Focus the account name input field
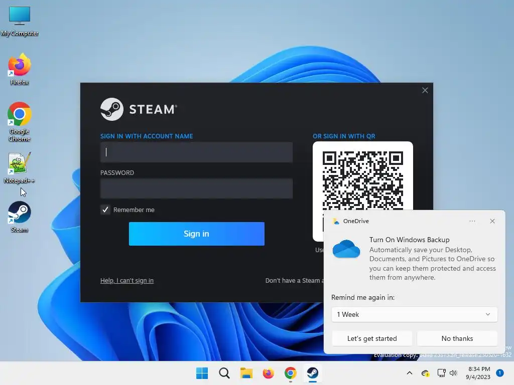Viewport: 514px width, 385px height. (196, 152)
